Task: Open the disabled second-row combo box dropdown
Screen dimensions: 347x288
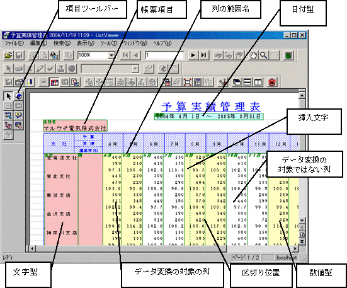Action: (x=135, y=69)
